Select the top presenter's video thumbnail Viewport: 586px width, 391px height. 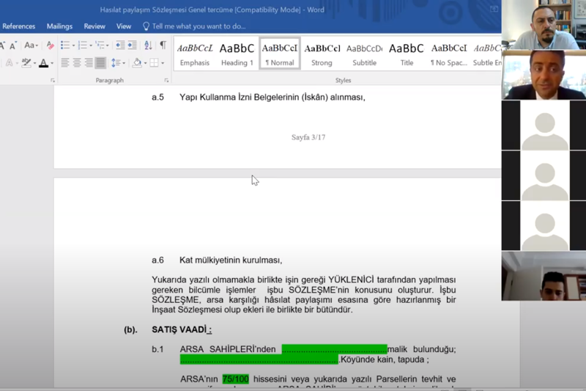tap(544, 25)
